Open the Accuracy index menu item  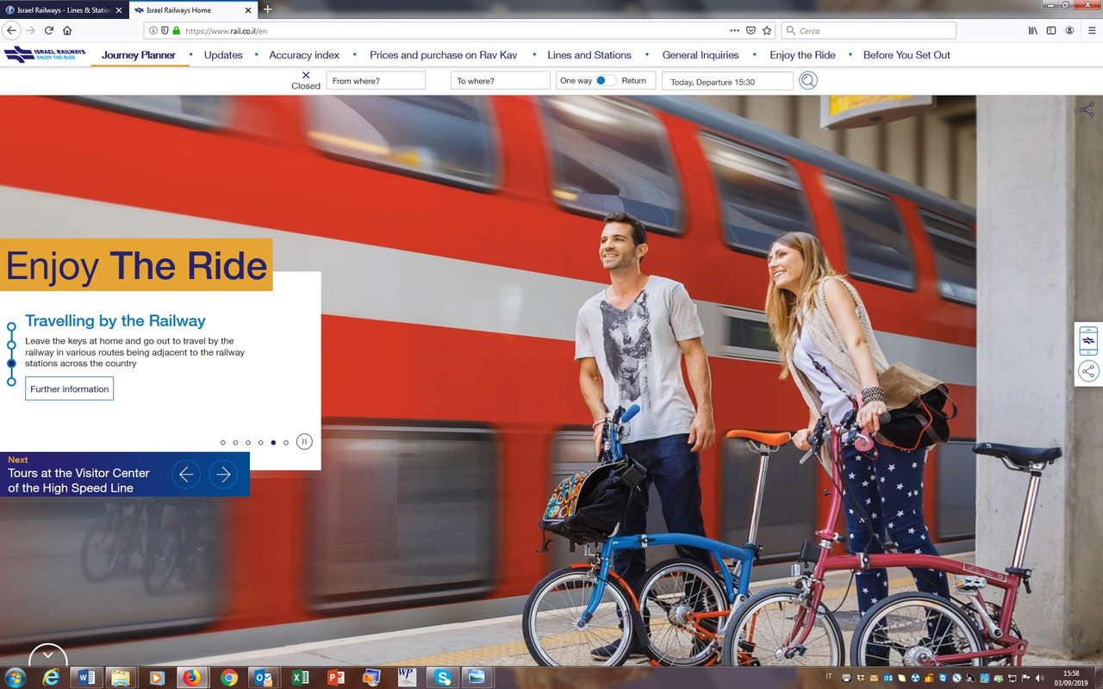304,55
